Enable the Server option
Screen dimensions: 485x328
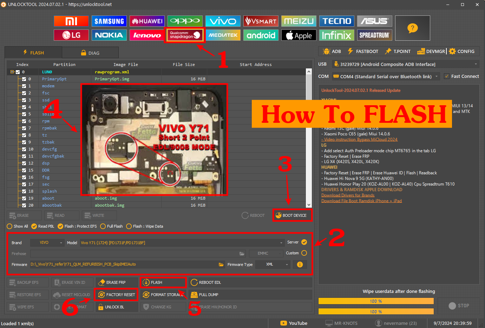pos(304,242)
